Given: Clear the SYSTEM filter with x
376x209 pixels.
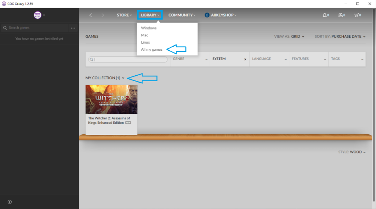Looking at the screenshot, I should (245, 59).
